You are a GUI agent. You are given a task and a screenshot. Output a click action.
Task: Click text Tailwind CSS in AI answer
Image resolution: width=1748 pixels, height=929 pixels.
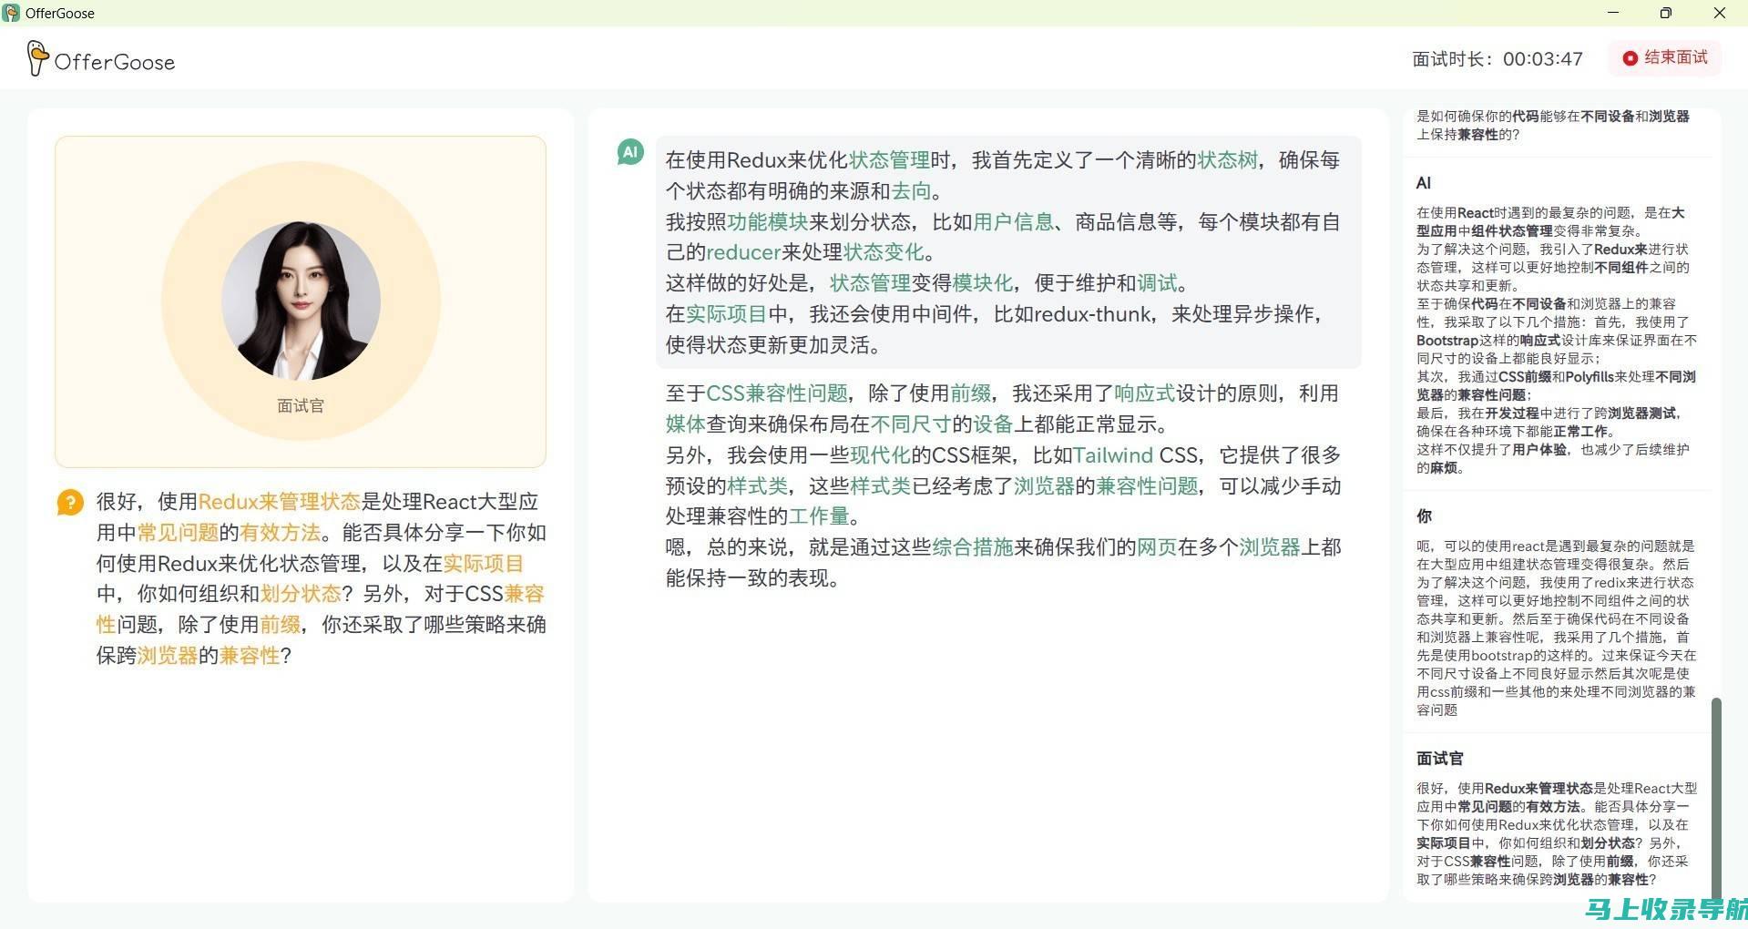1135,455
